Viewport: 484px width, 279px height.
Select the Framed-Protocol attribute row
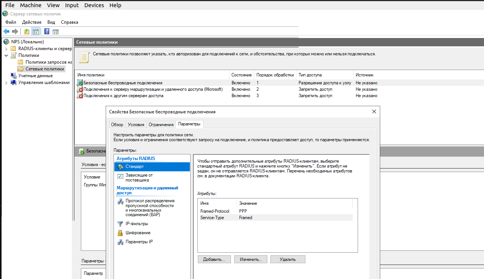(x=215, y=211)
